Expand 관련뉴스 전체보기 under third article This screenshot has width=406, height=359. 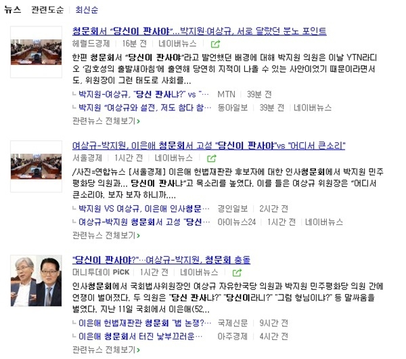106,350
